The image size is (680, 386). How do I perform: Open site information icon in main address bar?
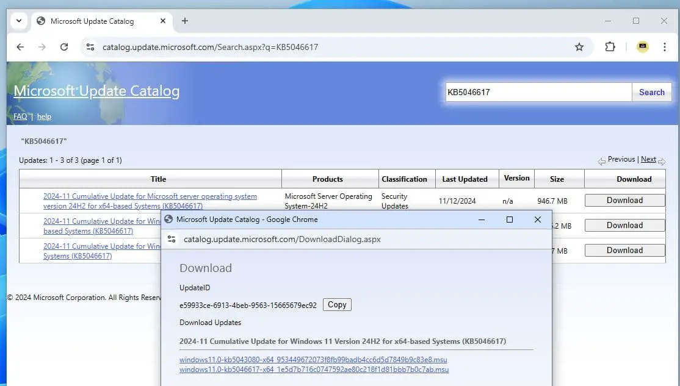pos(90,47)
